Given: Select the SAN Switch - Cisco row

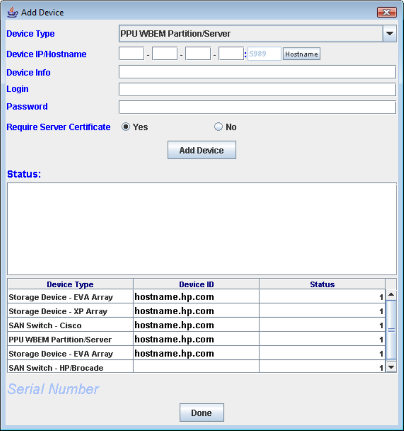Looking at the screenshot, I should pyautogui.click(x=196, y=325).
